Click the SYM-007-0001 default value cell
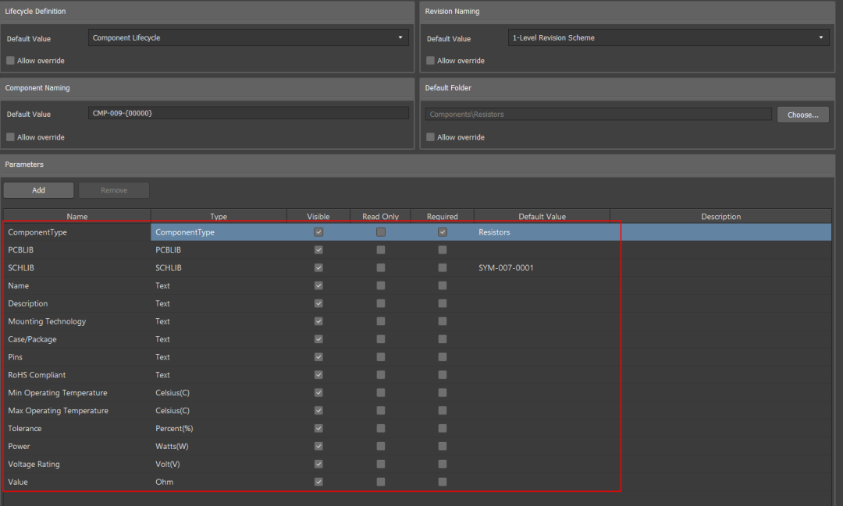This screenshot has width=843, height=506. (x=542, y=267)
